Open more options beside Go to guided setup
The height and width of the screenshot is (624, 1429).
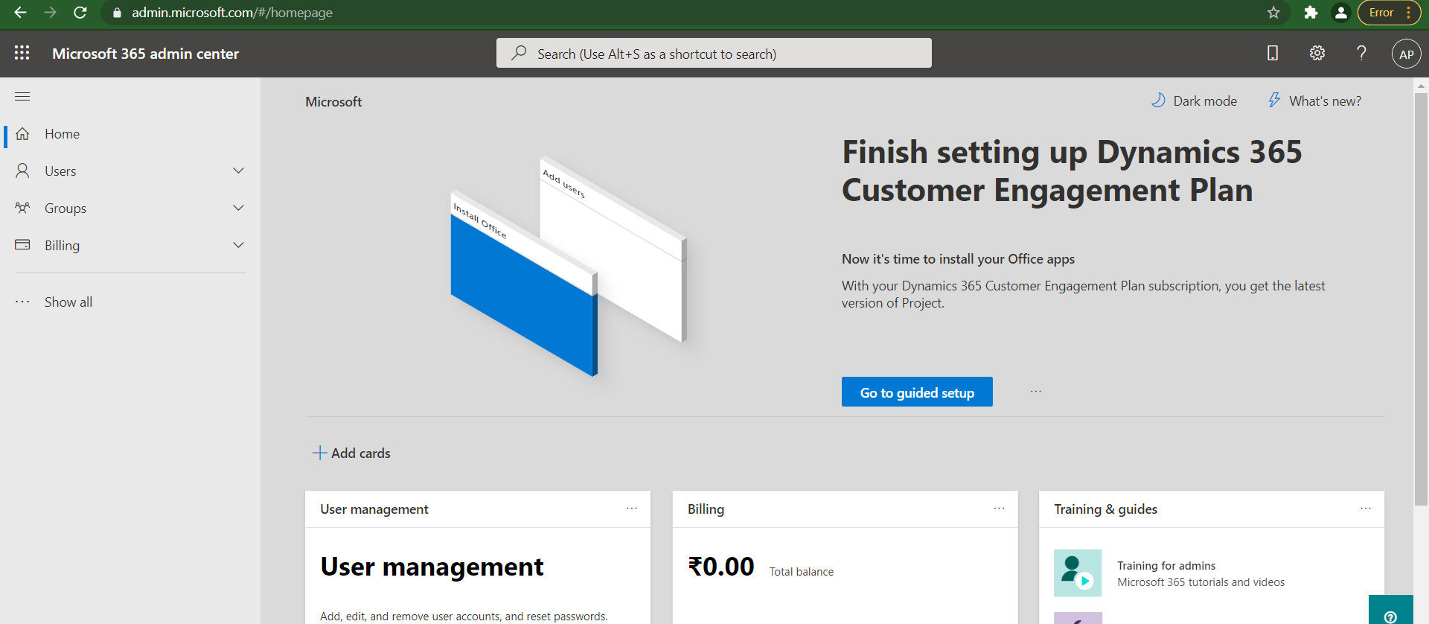click(x=1036, y=391)
